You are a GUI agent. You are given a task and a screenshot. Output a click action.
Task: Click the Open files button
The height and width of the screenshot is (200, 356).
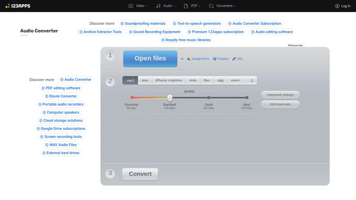[150, 58]
